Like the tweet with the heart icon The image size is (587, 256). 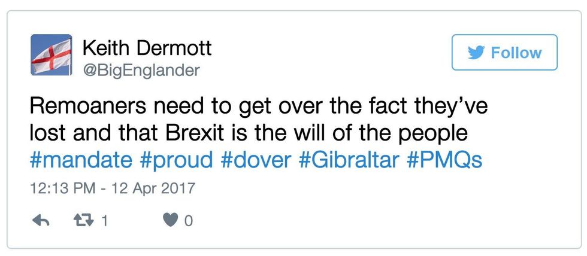point(170,221)
